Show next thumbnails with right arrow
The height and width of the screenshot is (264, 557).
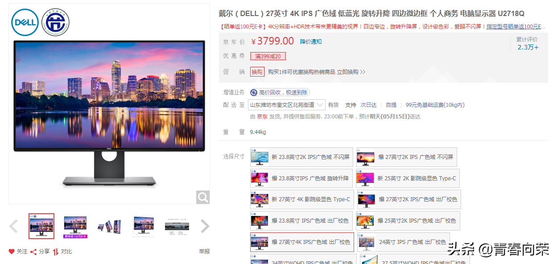(205, 226)
